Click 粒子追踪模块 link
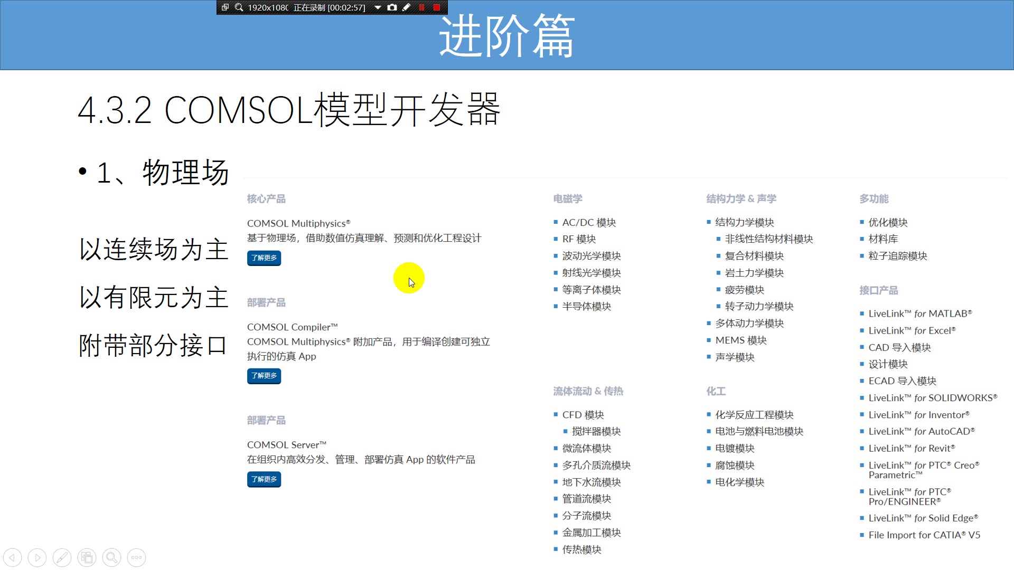The image size is (1014, 570). [x=898, y=256]
